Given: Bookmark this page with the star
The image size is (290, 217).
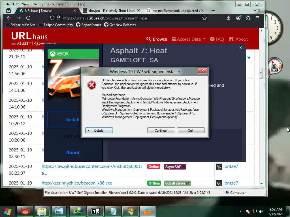Looking at the screenshot, I should (x=204, y=18).
